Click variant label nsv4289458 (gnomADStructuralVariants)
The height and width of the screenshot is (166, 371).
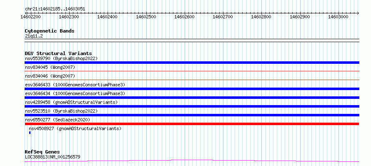[71, 102]
